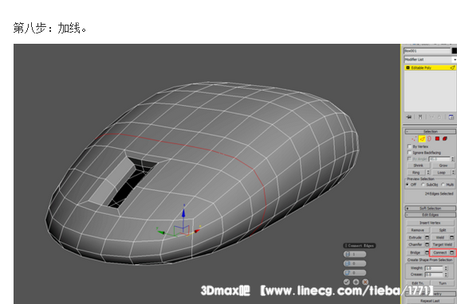Click Weld button
Image resolution: width=457 pixels, height=304 pixels.
440,237
